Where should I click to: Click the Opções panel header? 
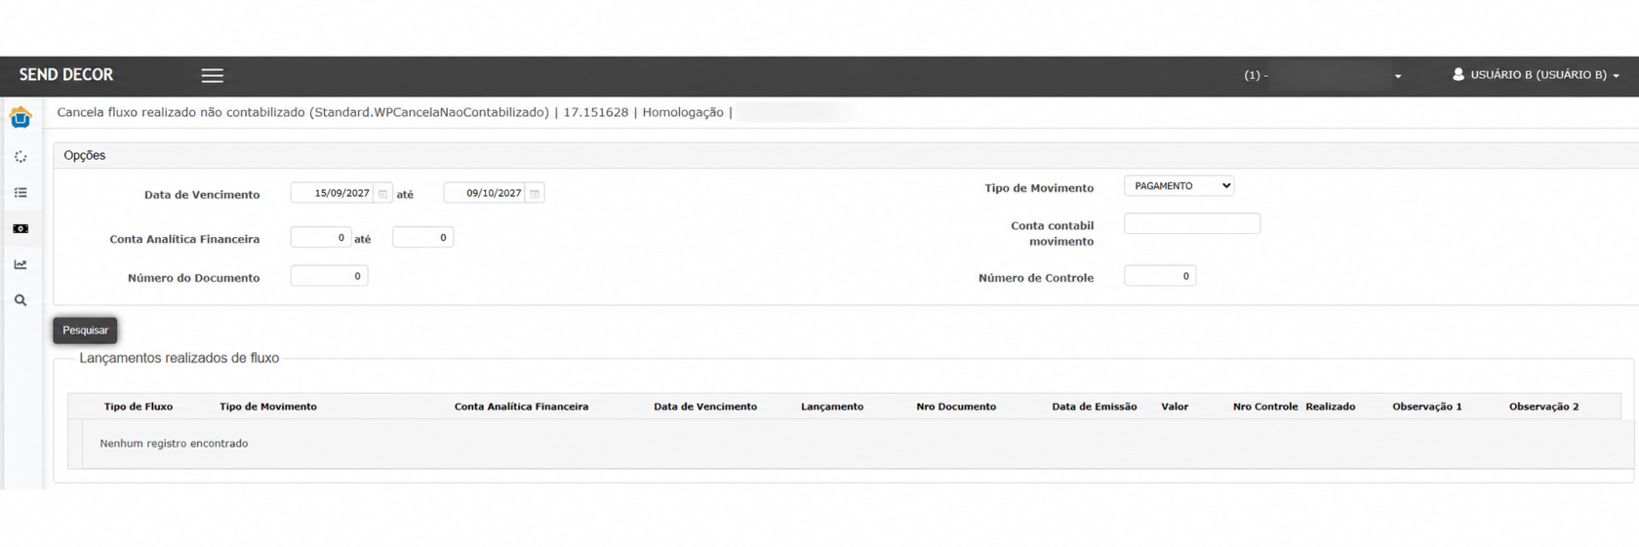(x=846, y=155)
